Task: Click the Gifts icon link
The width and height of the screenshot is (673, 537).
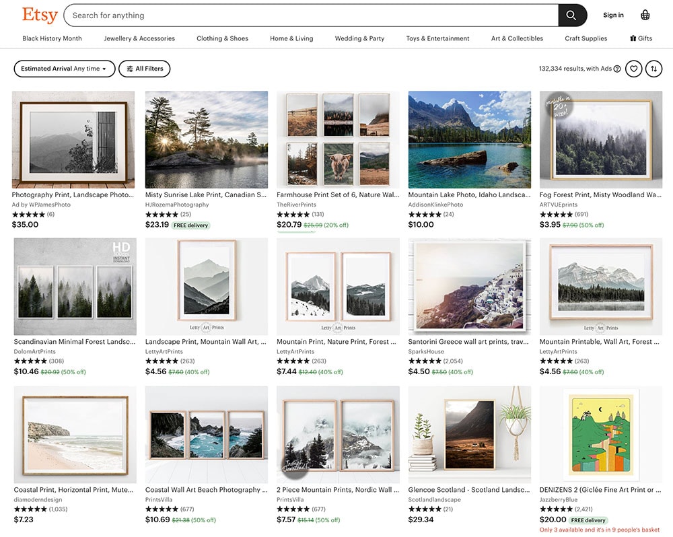Action: pyautogui.click(x=641, y=38)
